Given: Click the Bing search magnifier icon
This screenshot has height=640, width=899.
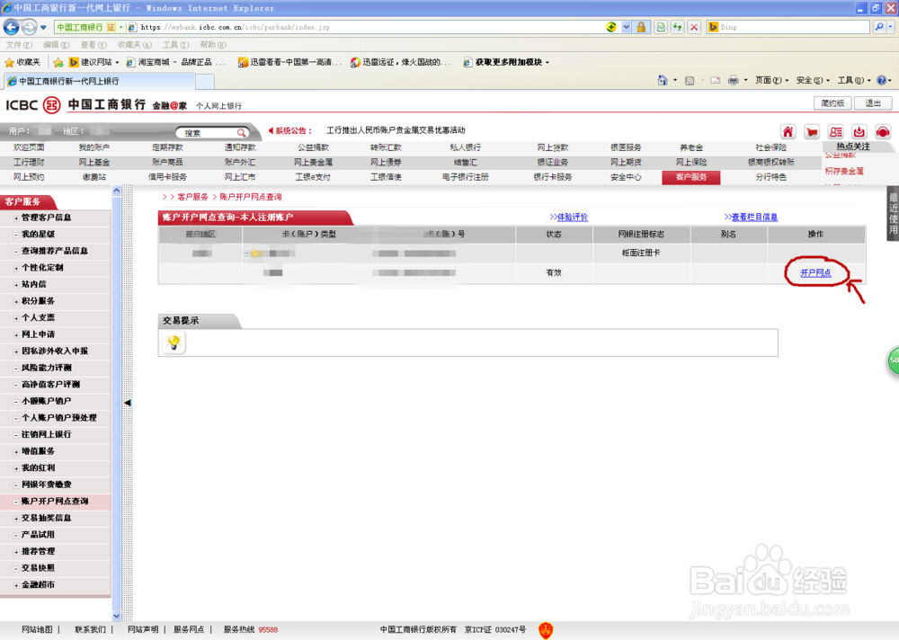Looking at the screenshot, I should pyautogui.click(x=879, y=27).
